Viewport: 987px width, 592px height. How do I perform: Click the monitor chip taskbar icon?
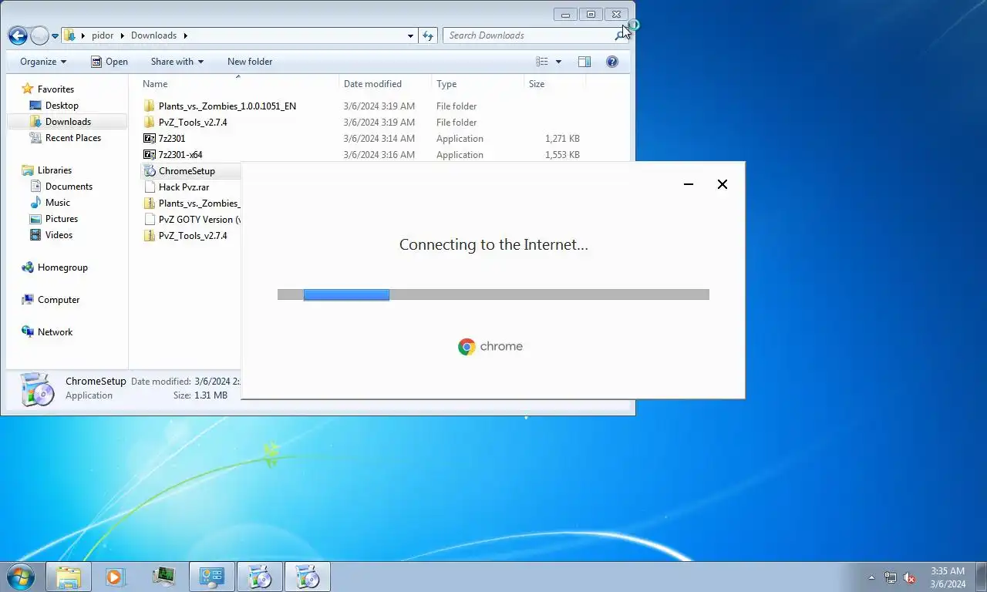163,577
